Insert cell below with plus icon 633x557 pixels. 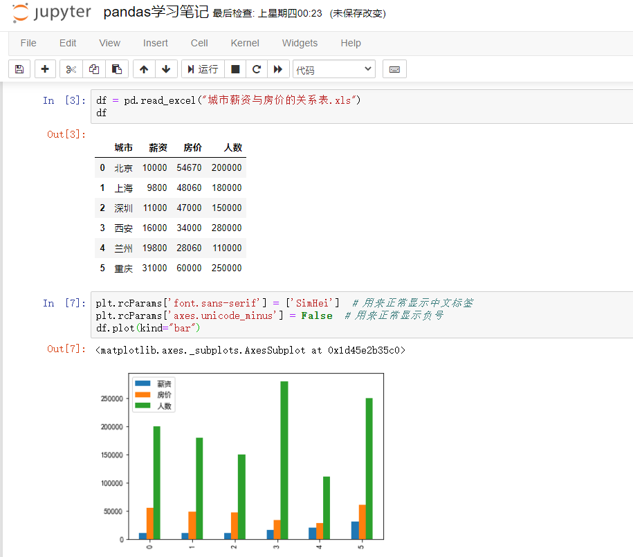tap(45, 69)
